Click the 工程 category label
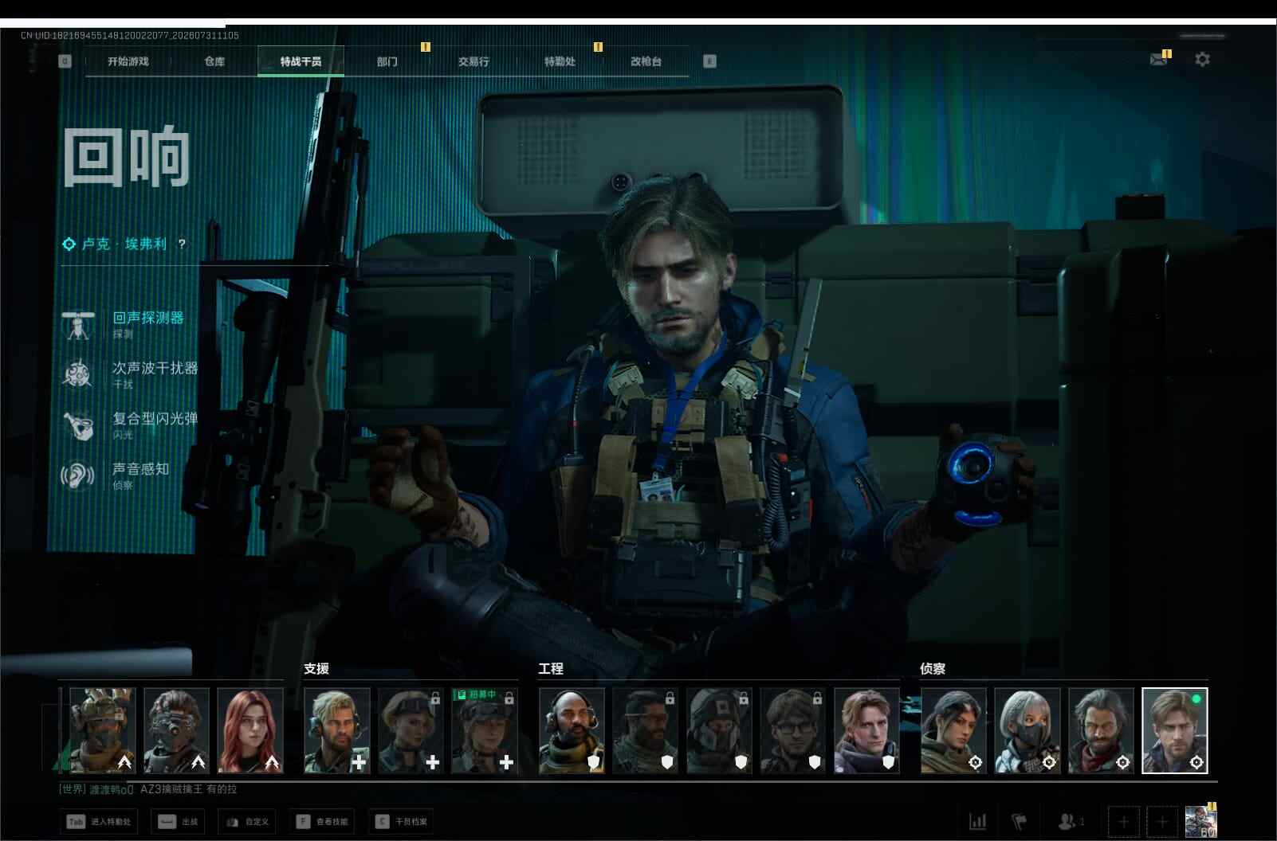The width and height of the screenshot is (1277, 841). [551, 669]
